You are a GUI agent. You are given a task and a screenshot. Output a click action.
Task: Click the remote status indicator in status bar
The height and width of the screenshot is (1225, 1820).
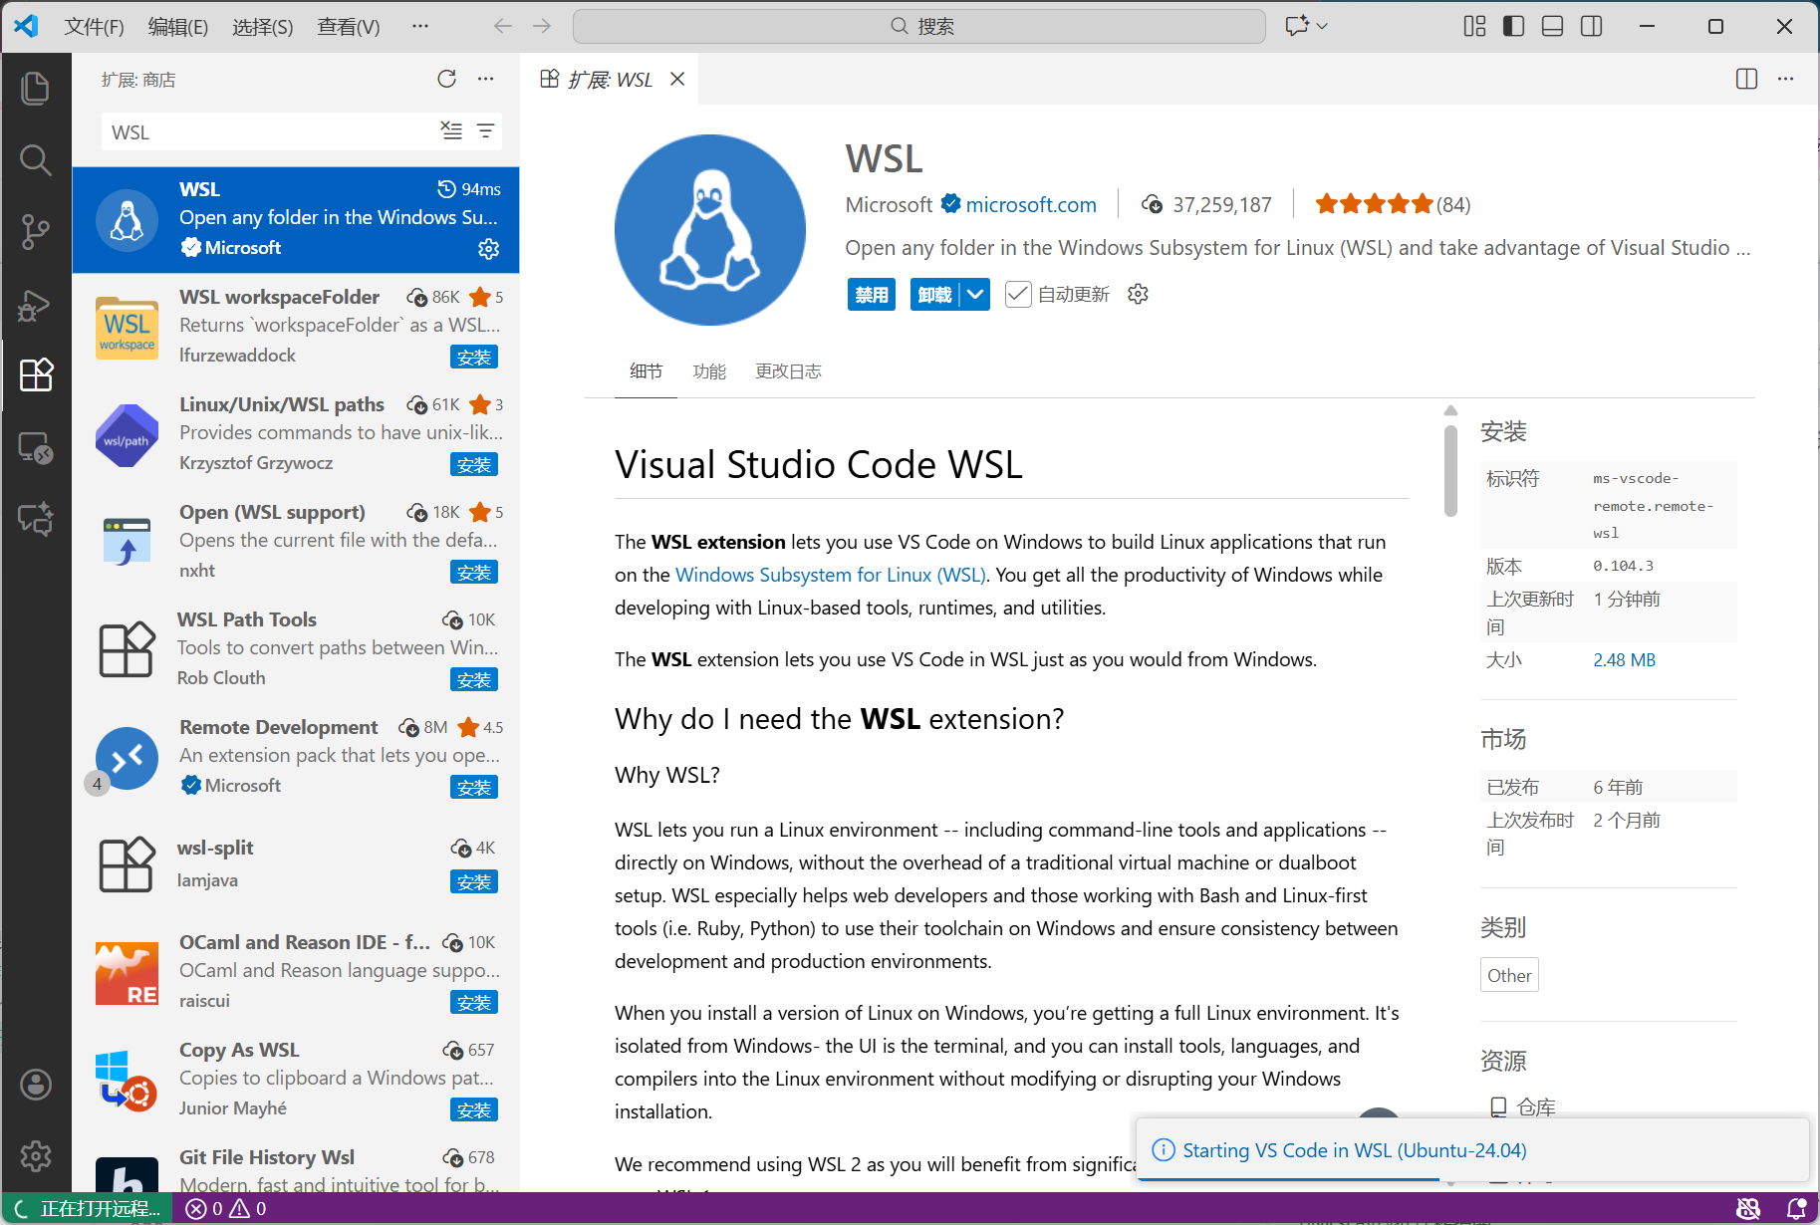(88, 1208)
